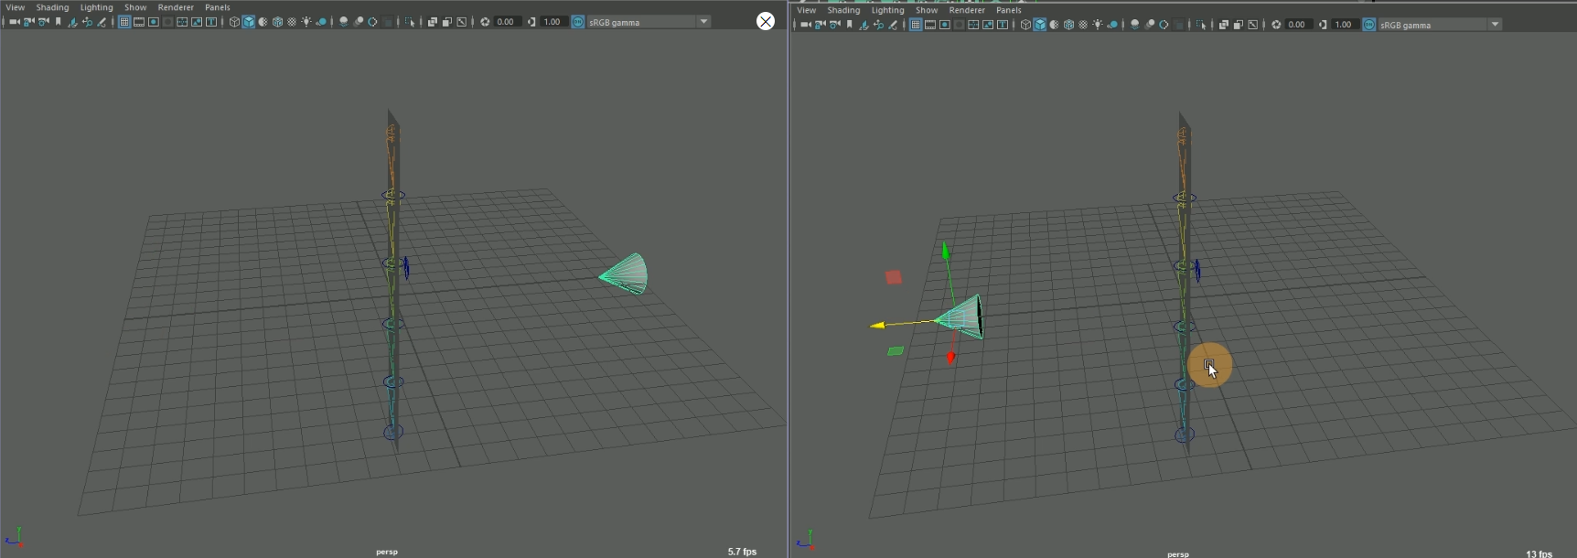This screenshot has width=1577, height=558.
Task: Open the Renderer menu in left viewport
Action: pyautogui.click(x=176, y=7)
